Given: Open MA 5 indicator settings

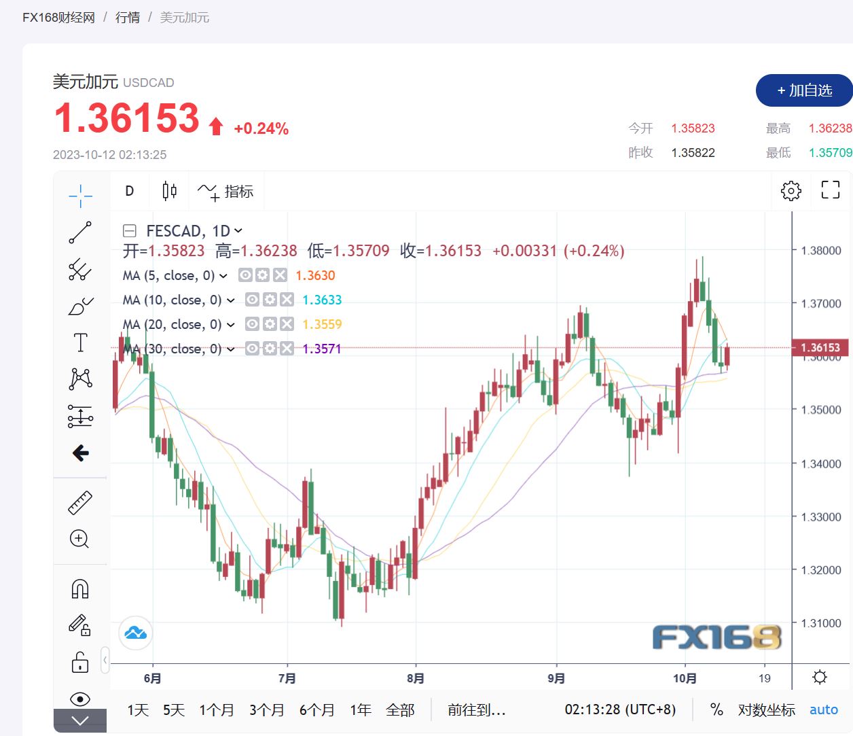Looking at the screenshot, I should pyautogui.click(x=262, y=275).
